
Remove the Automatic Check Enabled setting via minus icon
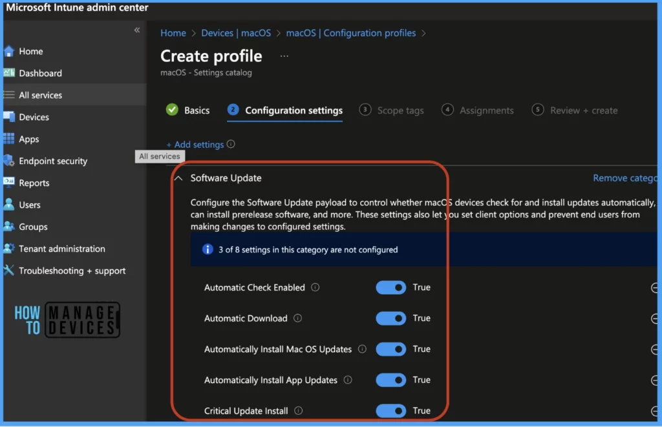654,287
